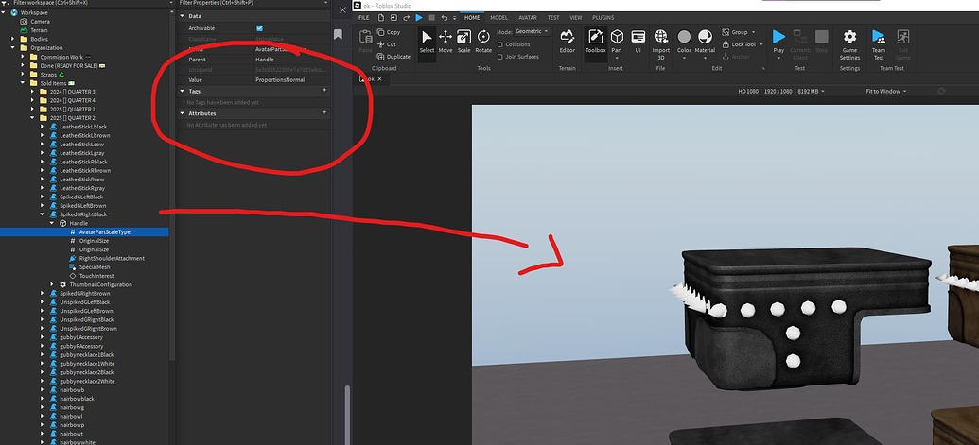The width and height of the screenshot is (979, 445).
Task: Select the Sold Items folder
Action: [53, 83]
